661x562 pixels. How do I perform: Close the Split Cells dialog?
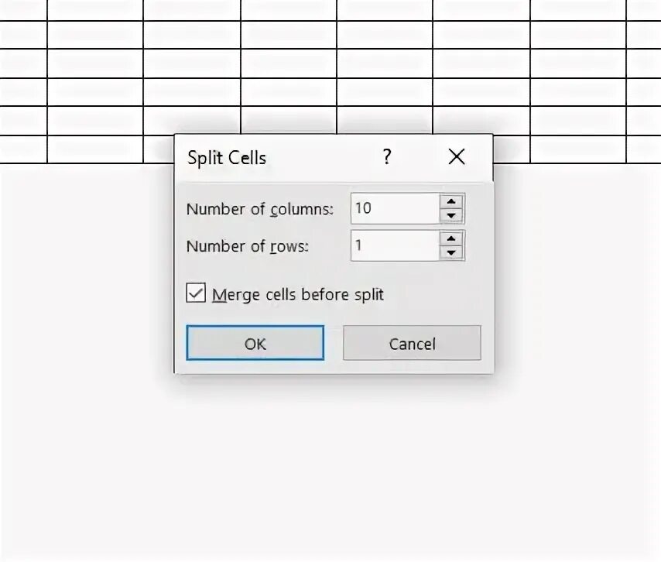(x=457, y=158)
